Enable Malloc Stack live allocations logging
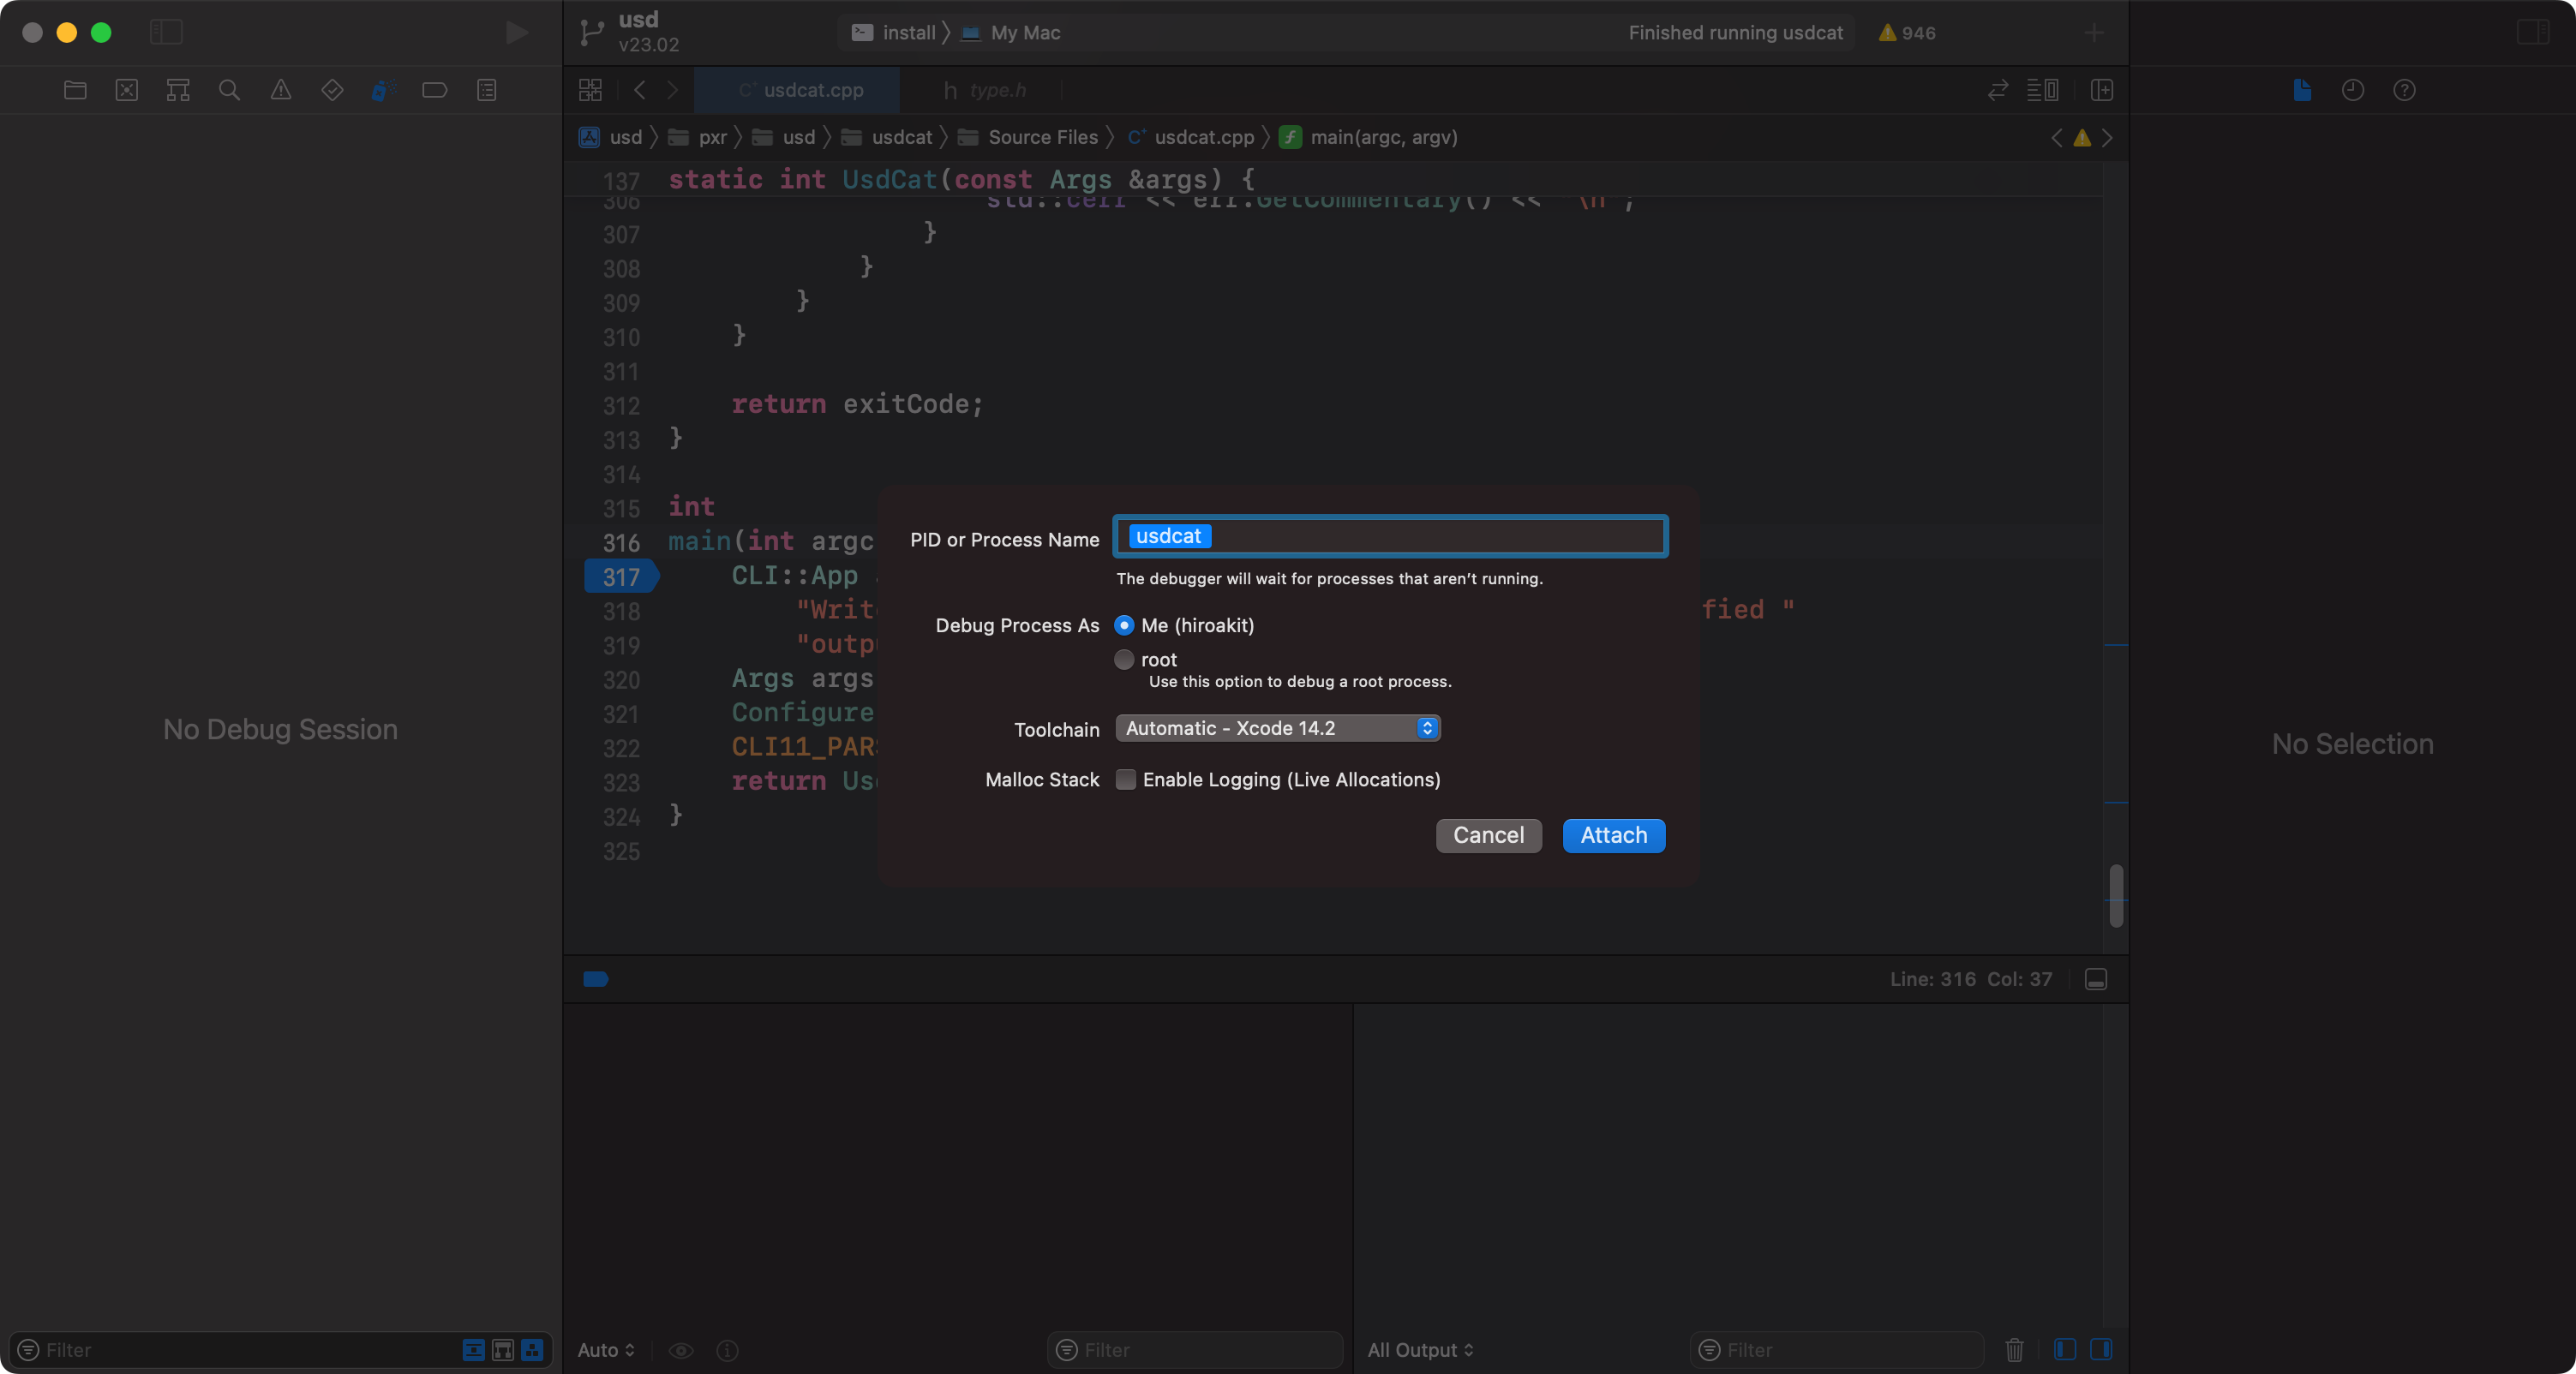Image resolution: width=2576 pixels, height=1374 pixels. coord(1126,780)
